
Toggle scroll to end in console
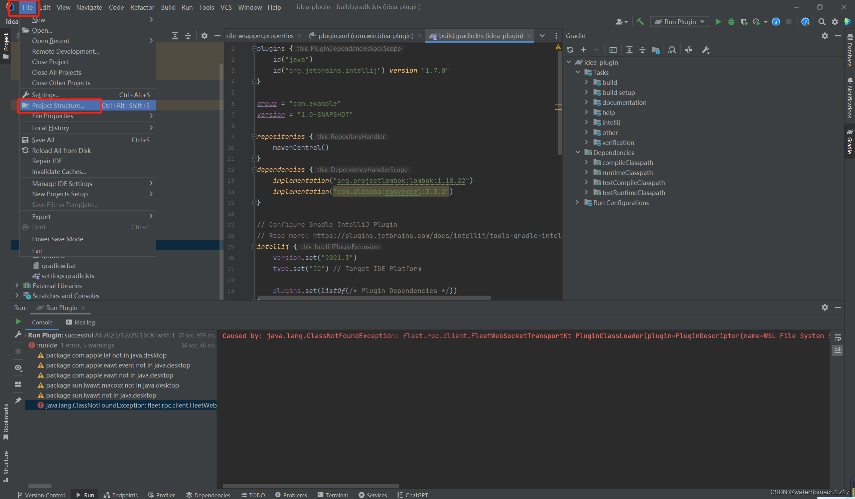[837, 350]
